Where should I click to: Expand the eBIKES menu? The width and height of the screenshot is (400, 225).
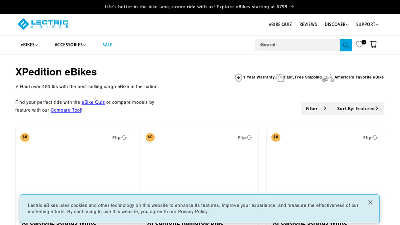pyautogui.click(x=29, y=45)
